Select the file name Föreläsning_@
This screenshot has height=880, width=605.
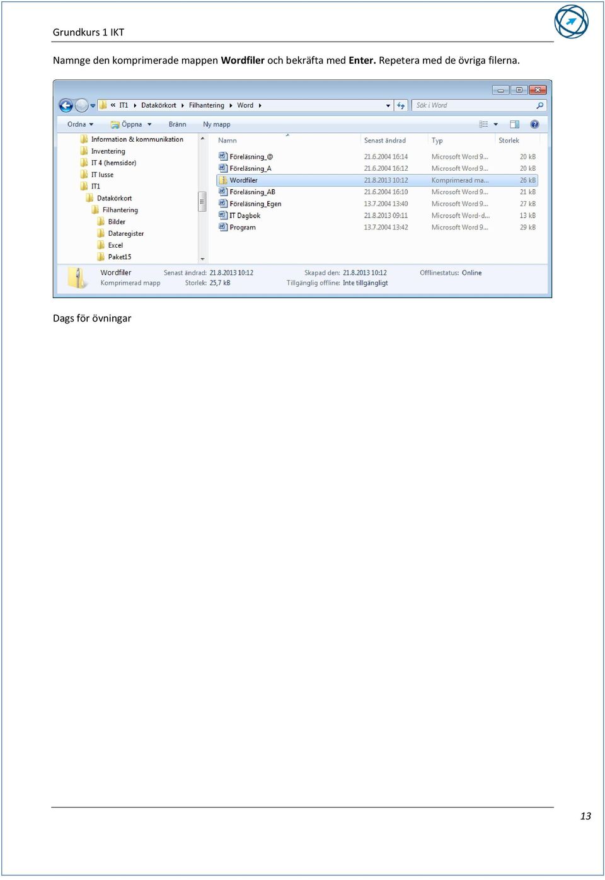pyautogui.click(x=251, y=157)
